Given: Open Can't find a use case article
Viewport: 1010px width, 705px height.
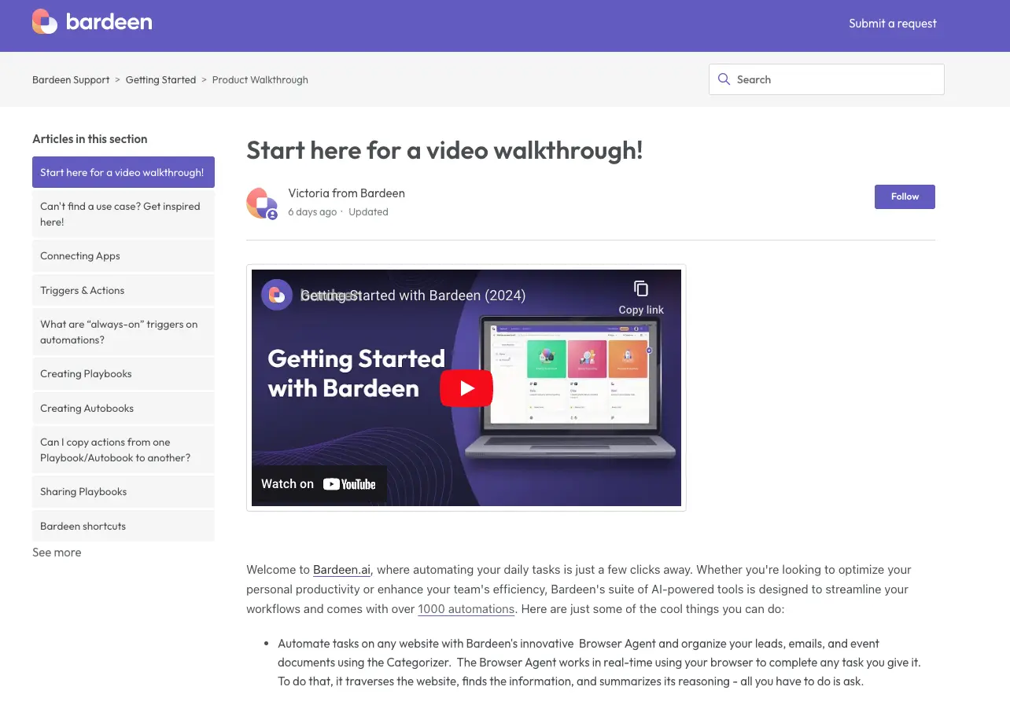Looking at the screenshot, I should tap(123, 214).
